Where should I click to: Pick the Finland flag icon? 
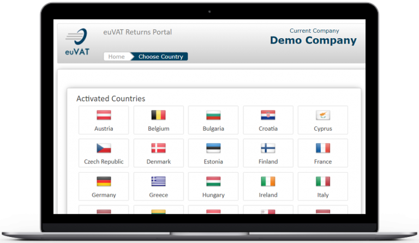click(x=268, y=148)
